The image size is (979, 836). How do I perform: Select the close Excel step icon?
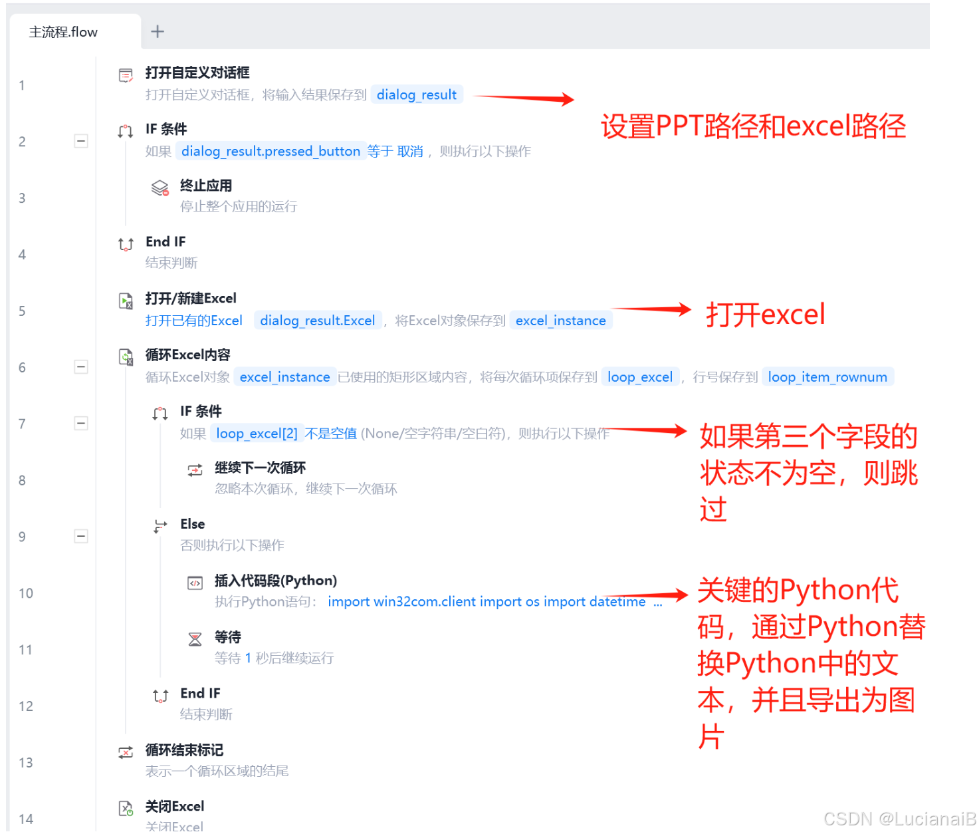[126, 809]
